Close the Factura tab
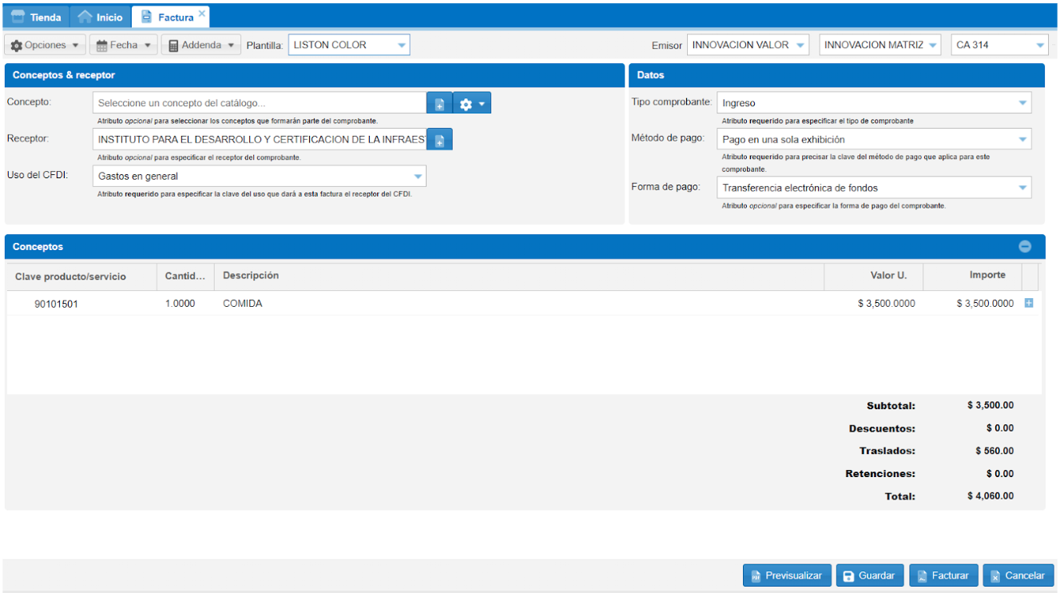 pos(202,14)
